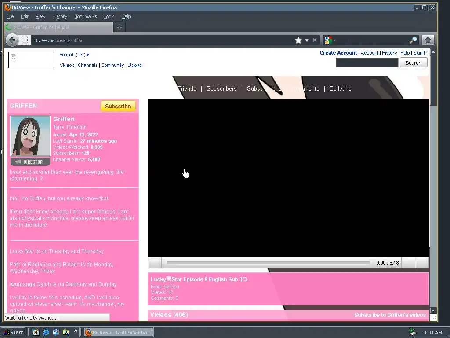Viewport: 450px width, 338px height.
Task: Go back with the Firefox back arrow
Action: click(12, 40)
